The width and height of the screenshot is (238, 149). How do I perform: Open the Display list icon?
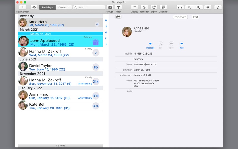coord(134,7)
